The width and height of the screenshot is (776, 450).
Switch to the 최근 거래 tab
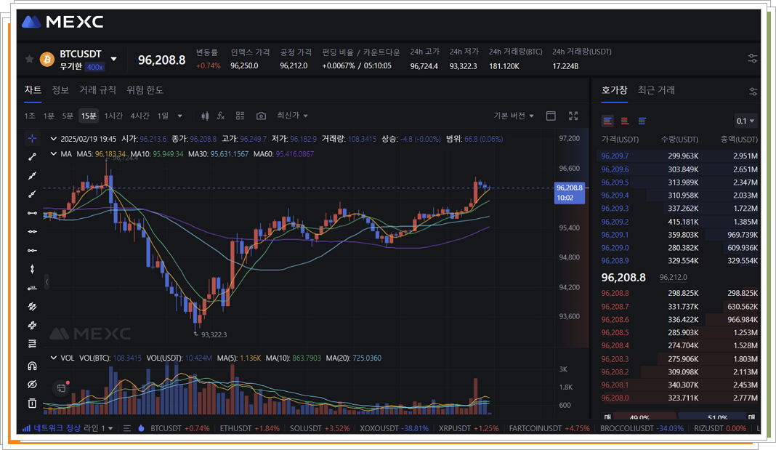[656, 90]
